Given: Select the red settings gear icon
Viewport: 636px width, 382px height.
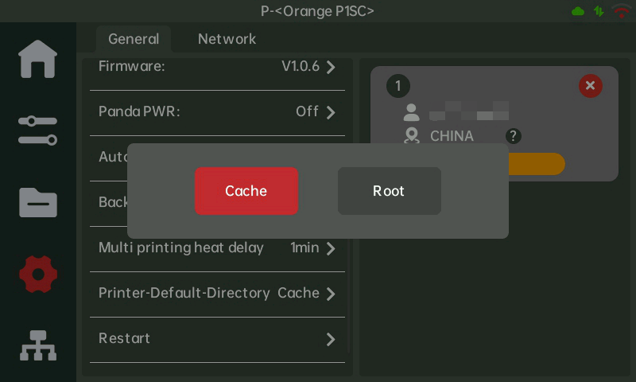Looking at the screenshot, I should tap(38, 275).
